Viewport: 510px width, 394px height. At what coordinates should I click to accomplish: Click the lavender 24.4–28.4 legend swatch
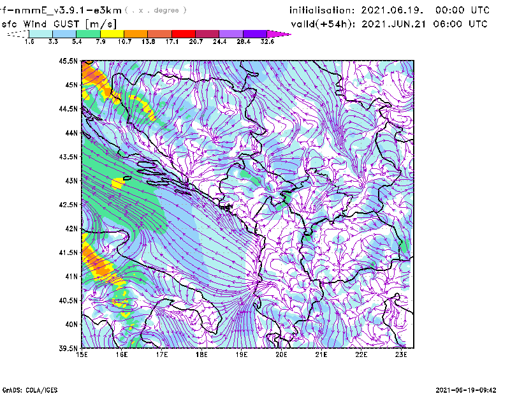pos(231,34)
